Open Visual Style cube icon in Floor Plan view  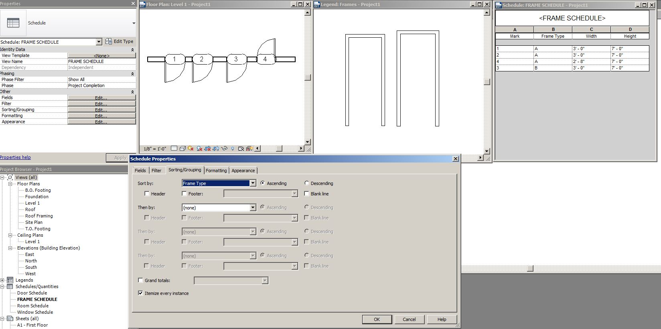tap(182, 148)
